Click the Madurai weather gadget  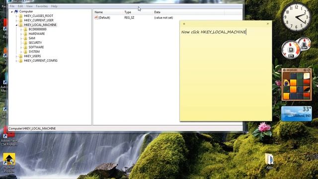point(296,113)
